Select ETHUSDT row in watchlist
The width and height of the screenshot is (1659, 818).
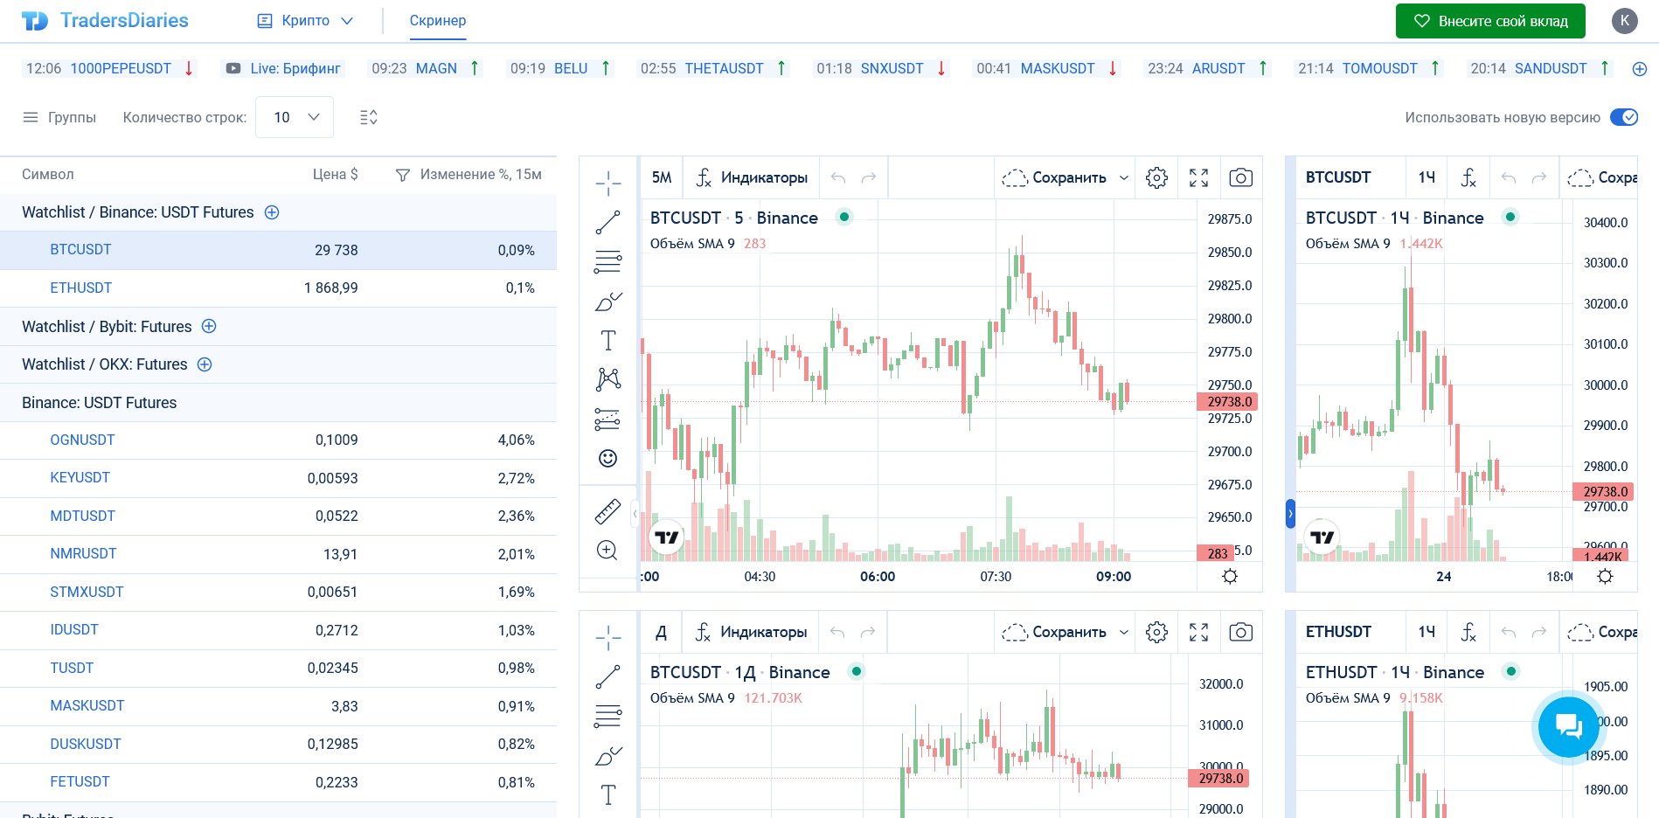click(x=278, y=288)
